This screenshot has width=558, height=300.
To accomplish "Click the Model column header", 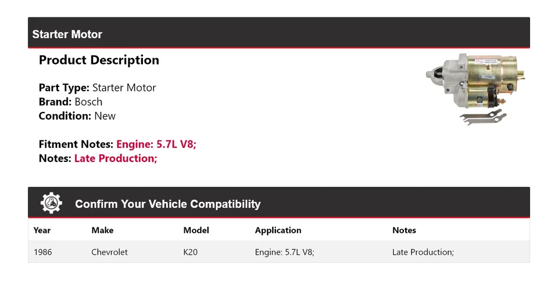I will pyautogui.click(x=196, y=230).
